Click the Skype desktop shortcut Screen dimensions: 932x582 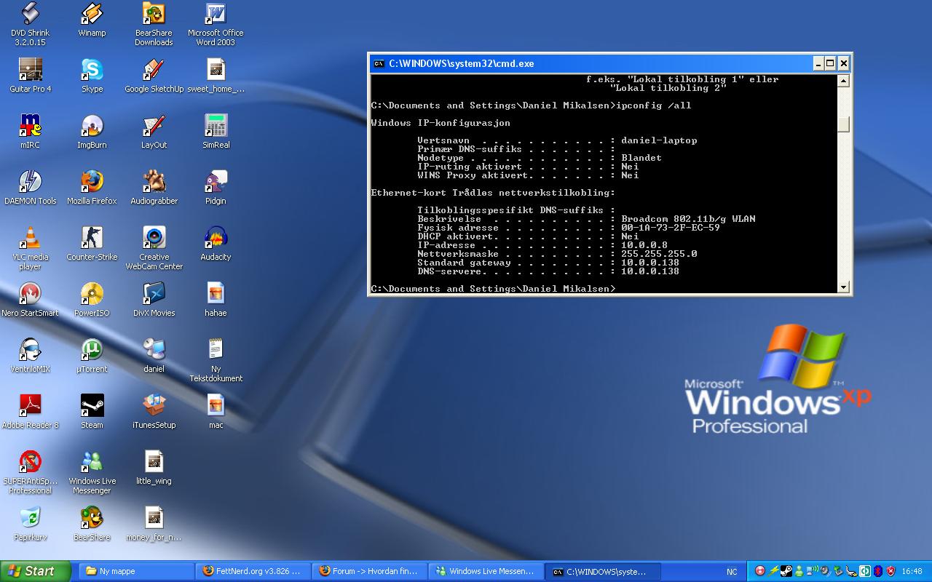(x=92, y=76)
